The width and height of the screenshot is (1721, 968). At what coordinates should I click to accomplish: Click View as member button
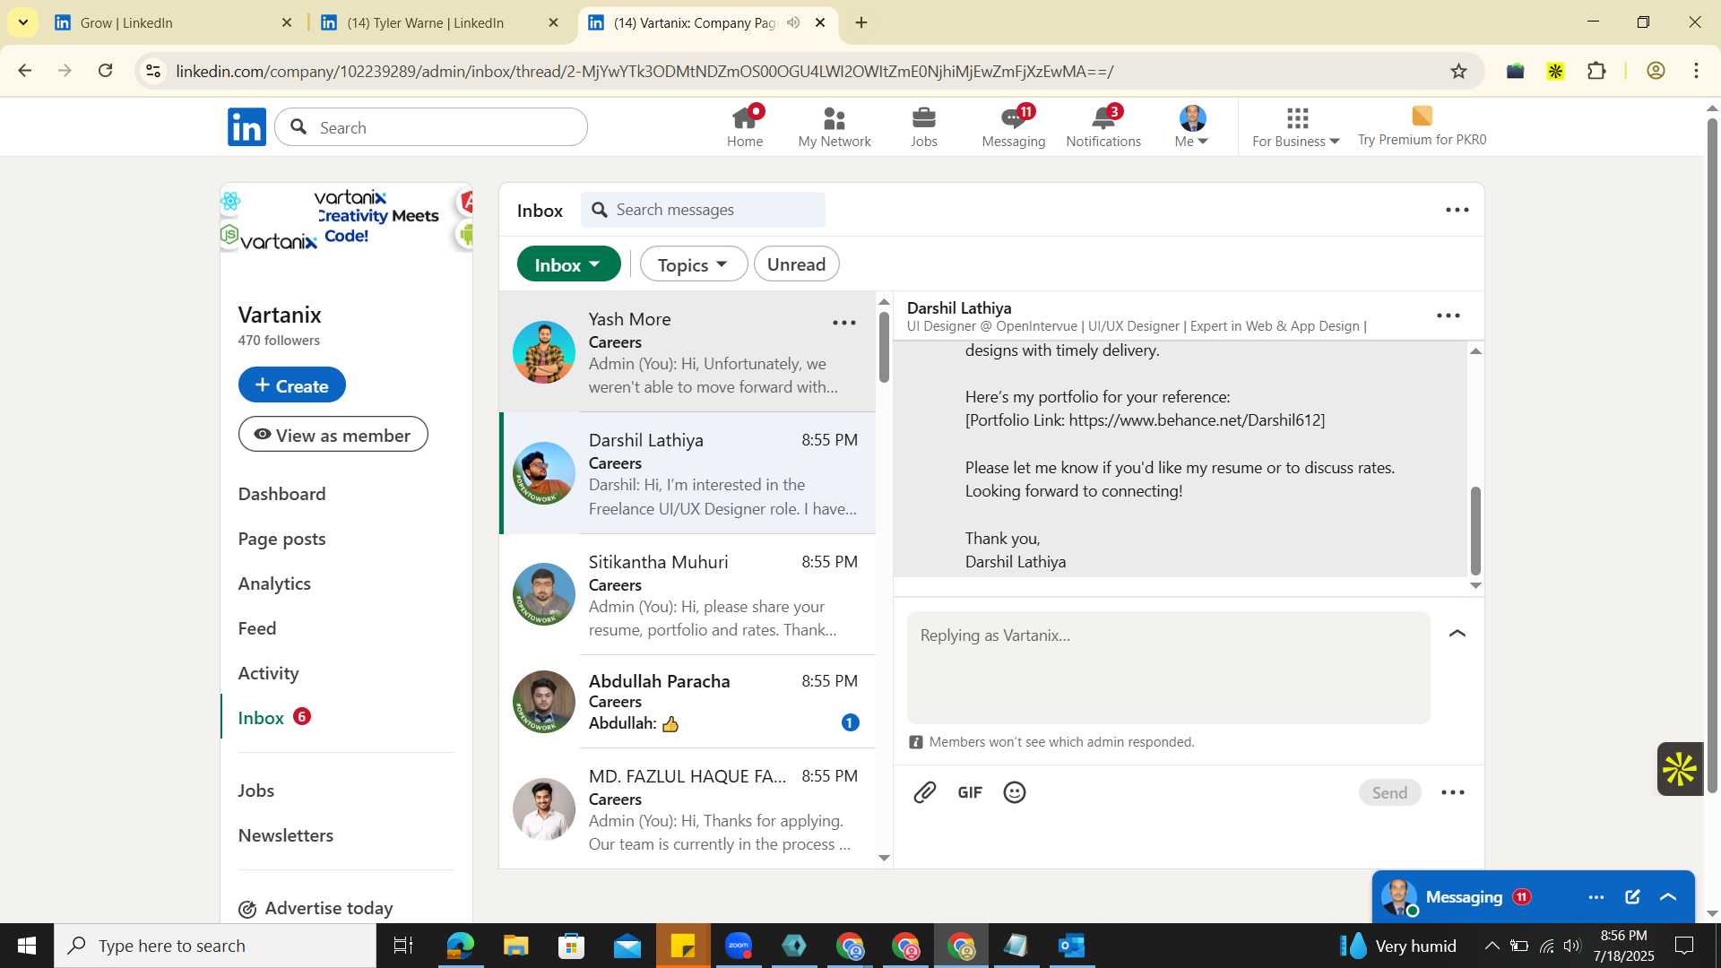333,435
